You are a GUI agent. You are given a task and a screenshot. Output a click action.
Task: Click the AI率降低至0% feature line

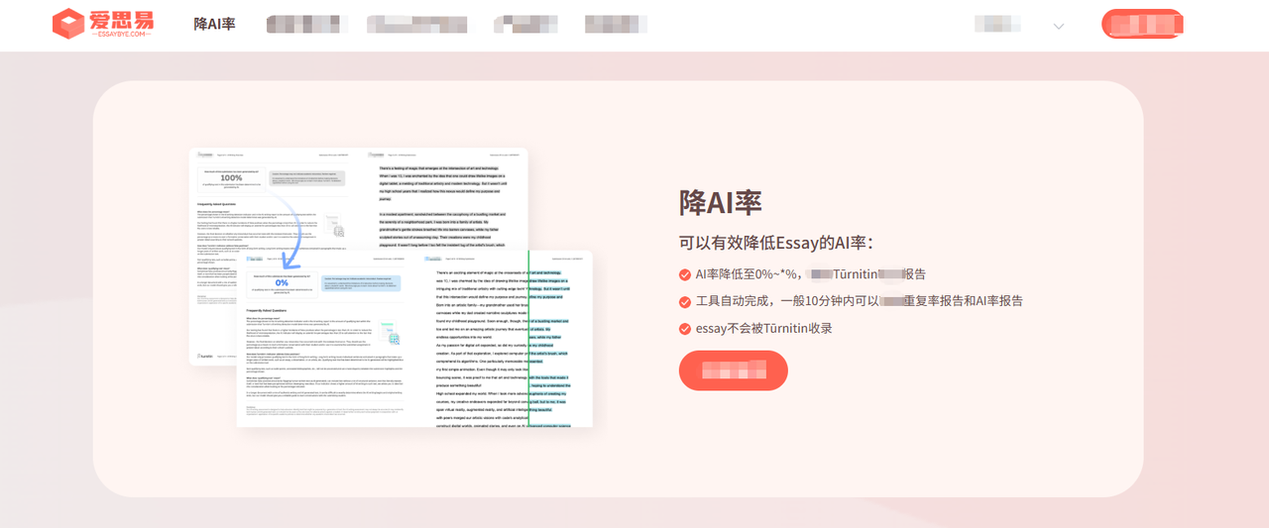(811, 274)
